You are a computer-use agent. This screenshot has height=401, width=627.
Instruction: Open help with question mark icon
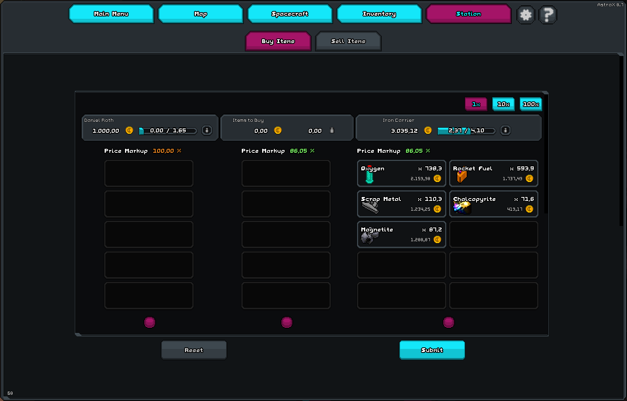[x=547, y=15]
